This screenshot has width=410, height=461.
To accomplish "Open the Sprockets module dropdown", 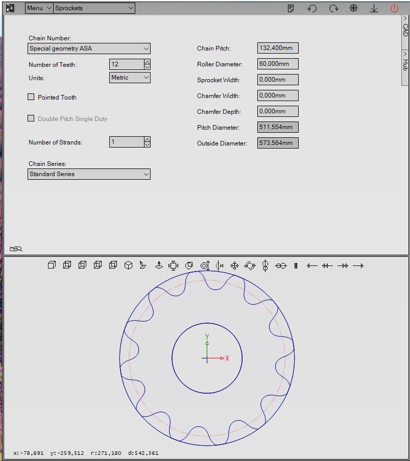I will point(94,8).
